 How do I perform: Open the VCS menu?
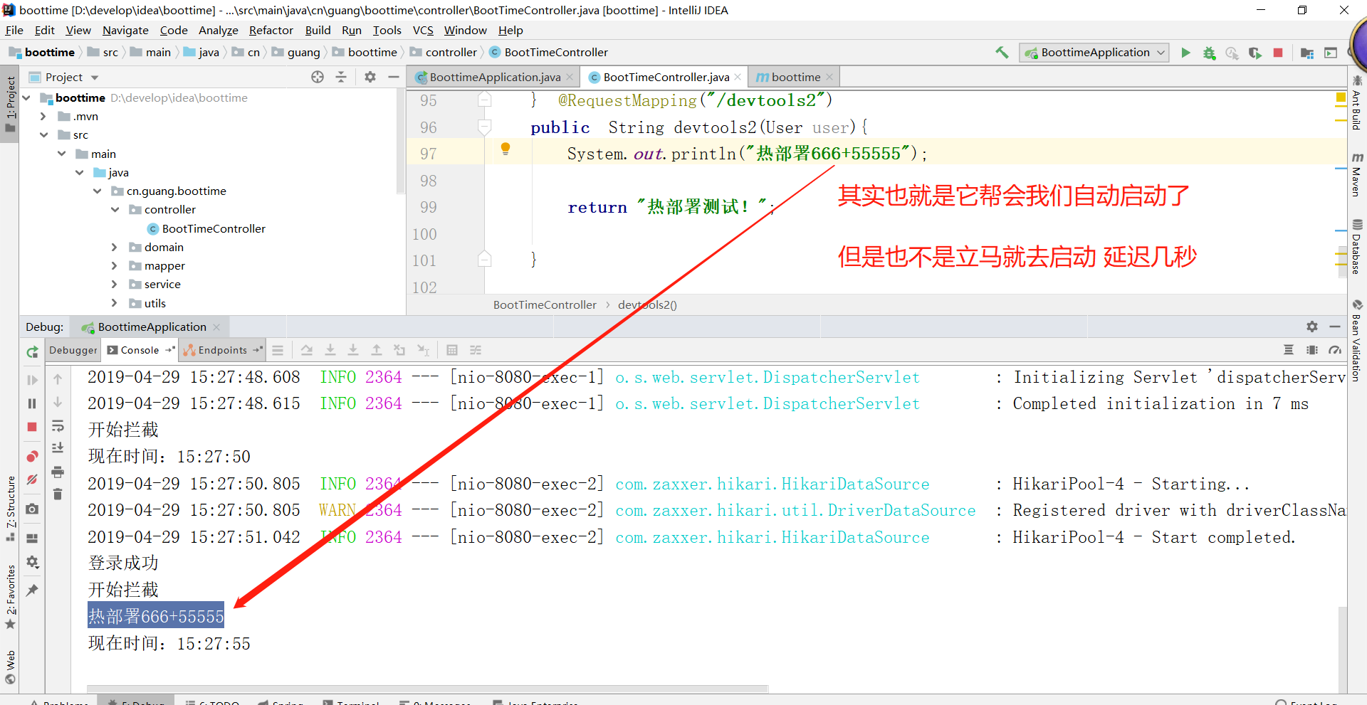(x=423, y=30)
